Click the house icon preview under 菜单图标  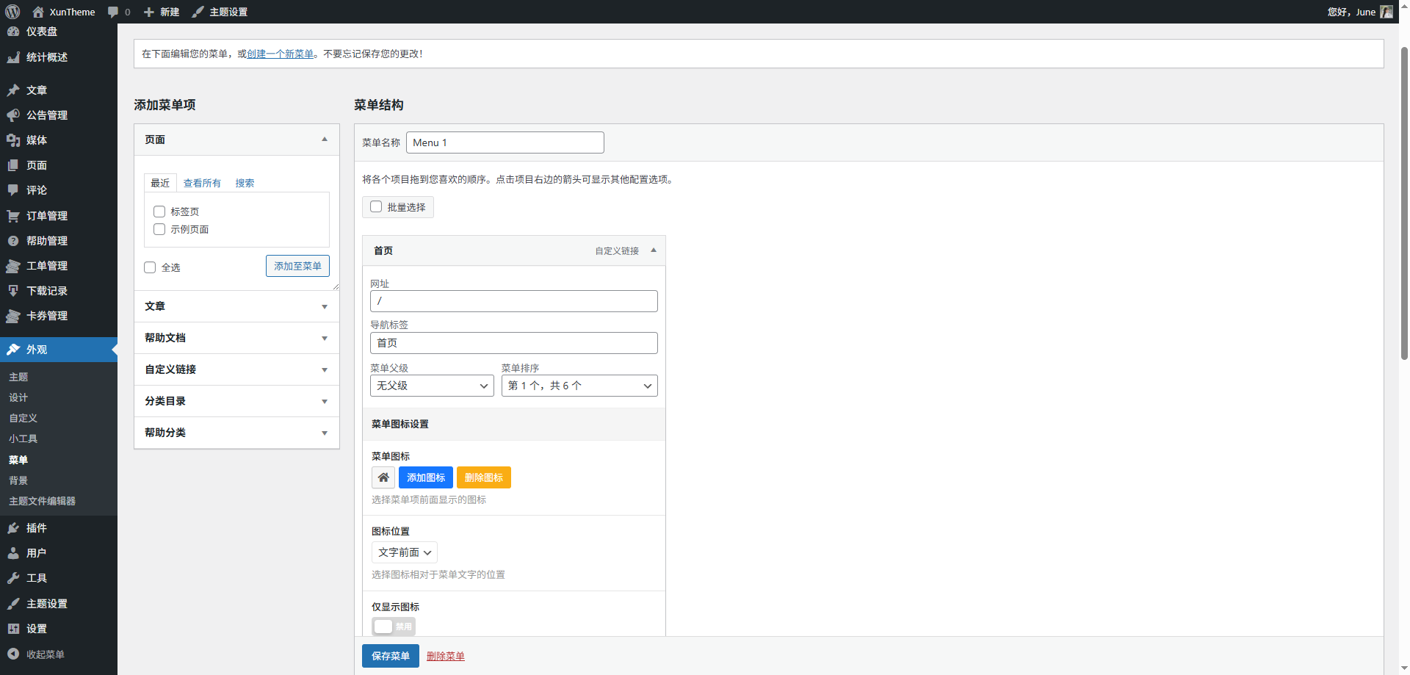pyautogui.click(x=383, y=477)
